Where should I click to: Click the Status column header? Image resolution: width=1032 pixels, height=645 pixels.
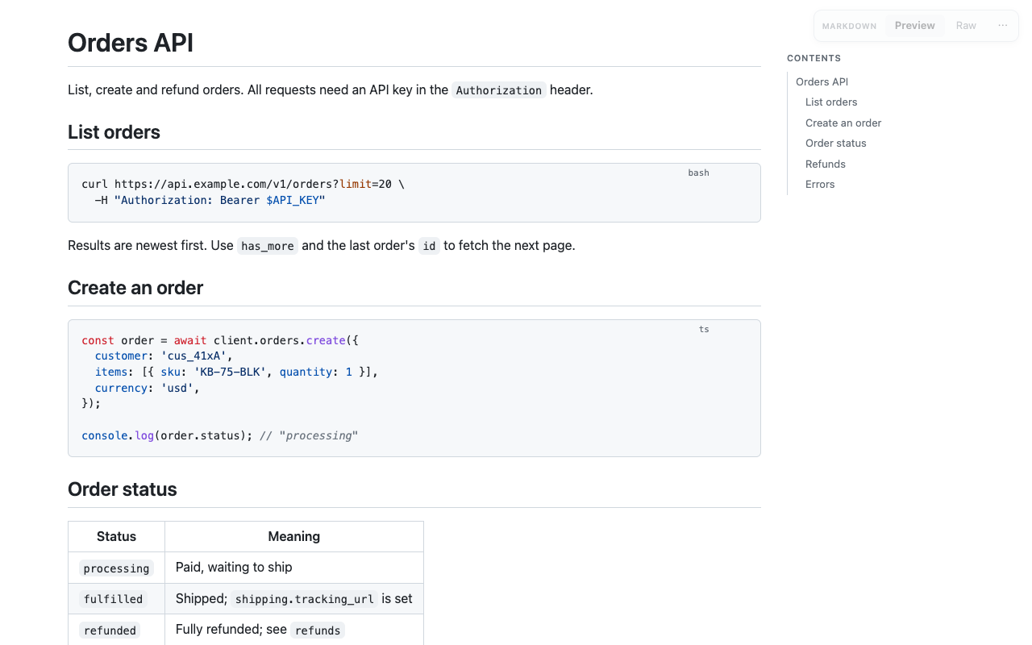coord(116,537)
